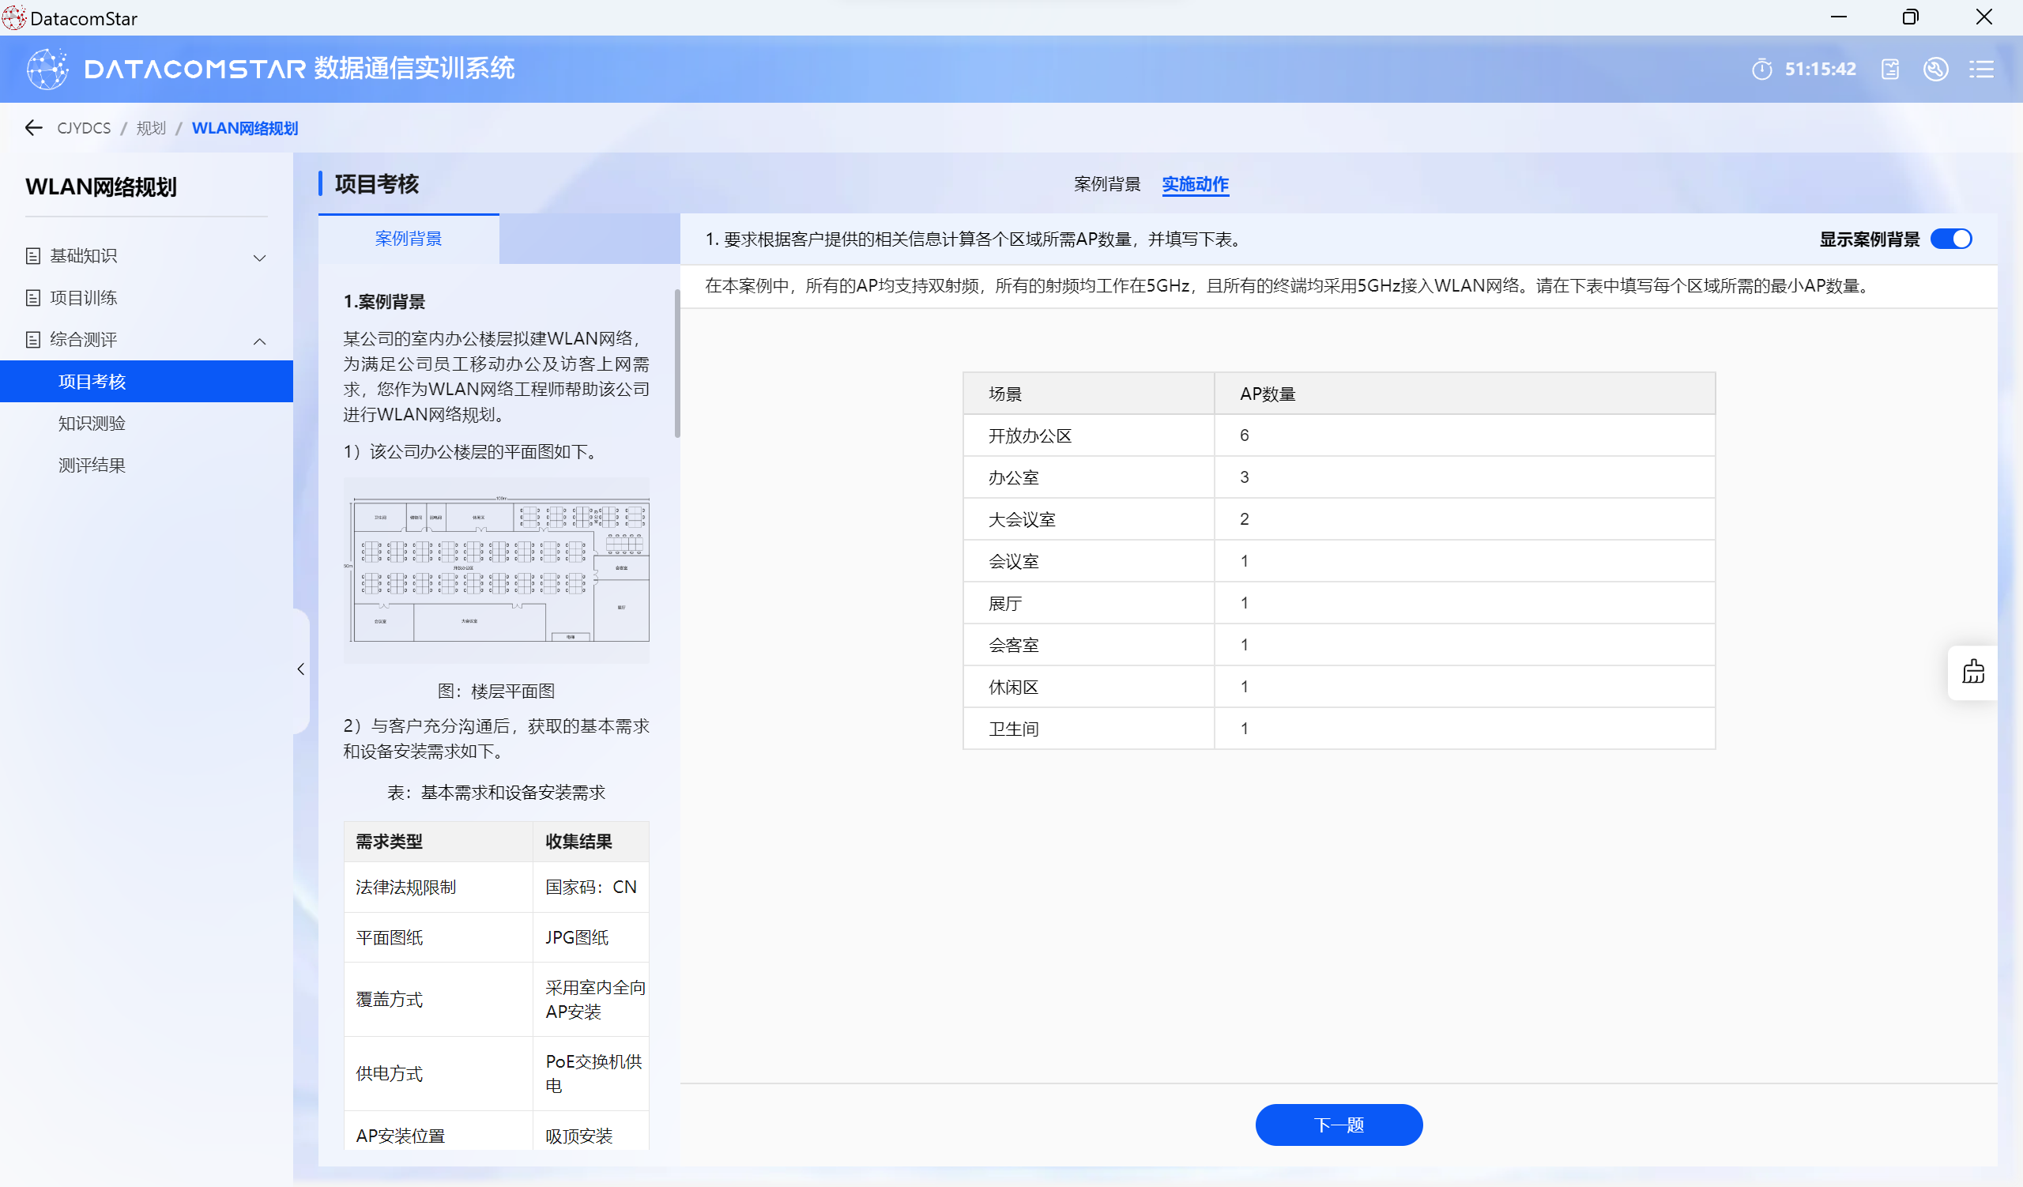Open 规划 breadcrumb link

pos(150,128)
